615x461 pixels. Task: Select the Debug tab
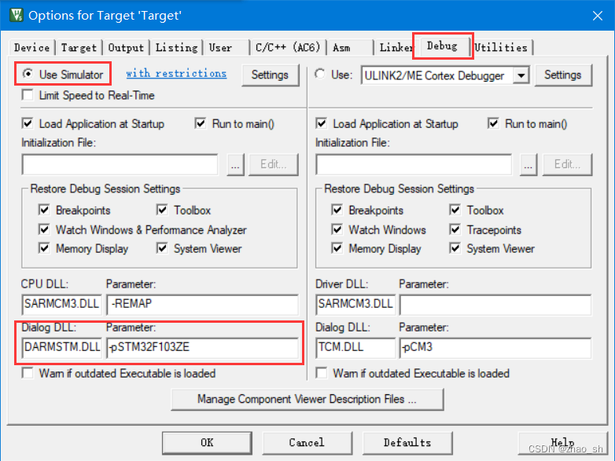point(443,46)
